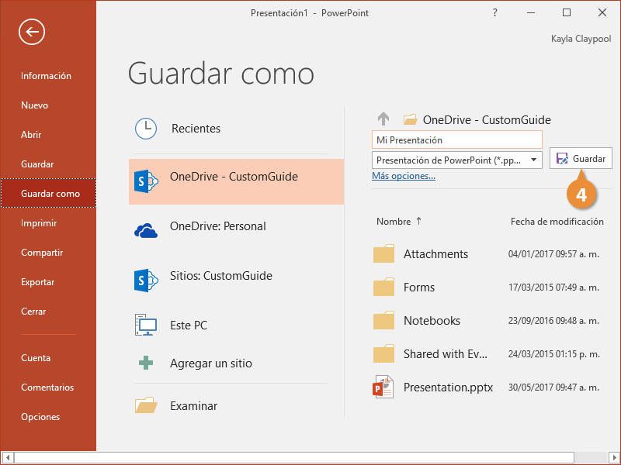Open the Shared with Ev... folder name
Viewport: 621px width, 465px height.
[445, 353]
